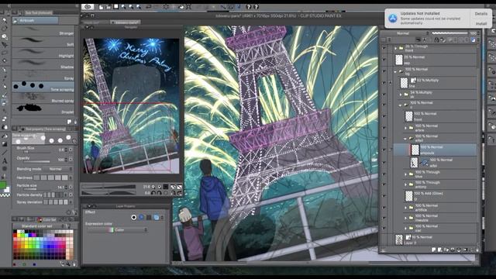Click Details on the update notification
Image resolution: width=496 pixels, height=279 pixels.
click(480, 14)
